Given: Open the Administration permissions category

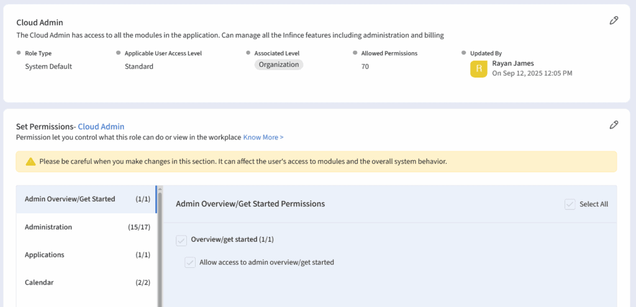Looking at the screenshot, I should click(x=48, y=227).
